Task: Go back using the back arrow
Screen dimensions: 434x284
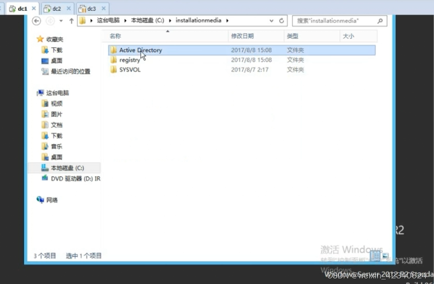Action: tap(36, 21)
